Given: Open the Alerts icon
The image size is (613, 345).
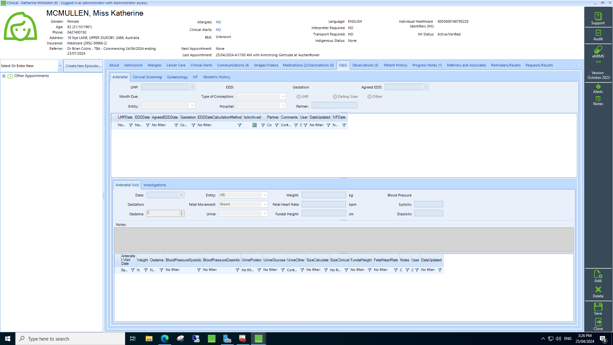Looking at the screenshot, I should point(598,89).
